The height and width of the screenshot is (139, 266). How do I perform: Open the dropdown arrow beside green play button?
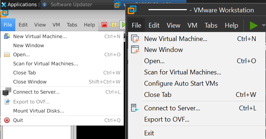click(x=263, y=25)
